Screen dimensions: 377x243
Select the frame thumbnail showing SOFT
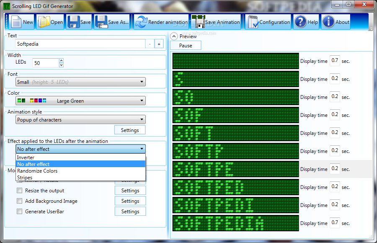point(235,133)
